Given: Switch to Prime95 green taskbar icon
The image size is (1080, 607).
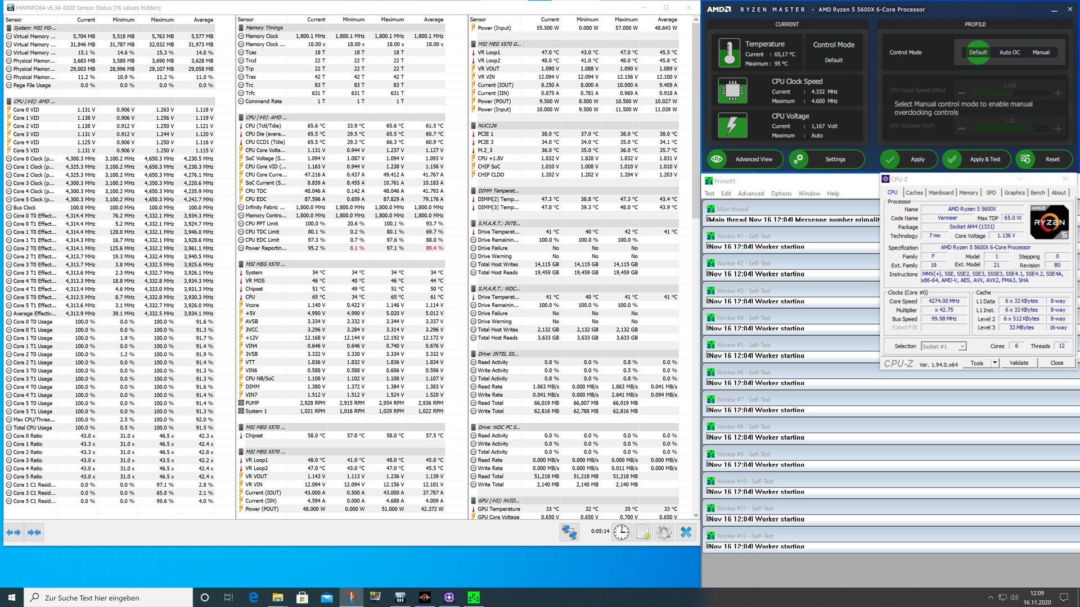Looking at the screenshot, I should point(474,597).
